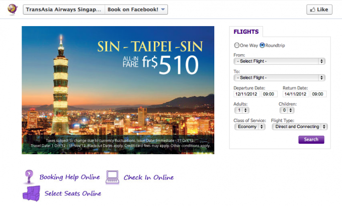Viewport: 342px width, 206px height.
Task: Select the FLIGHTS tab
Action: click(x=246, y=32)
